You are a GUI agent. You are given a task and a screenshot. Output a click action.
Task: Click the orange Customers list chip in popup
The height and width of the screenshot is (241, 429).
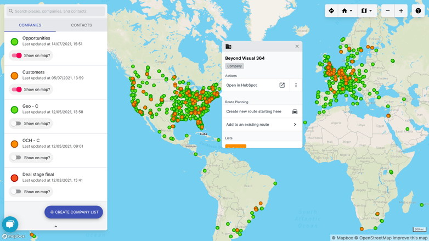pyautogui.click(x=235, y=147)
